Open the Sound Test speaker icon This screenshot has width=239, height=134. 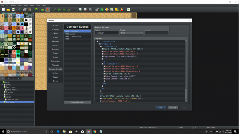(x=107, y=10)
